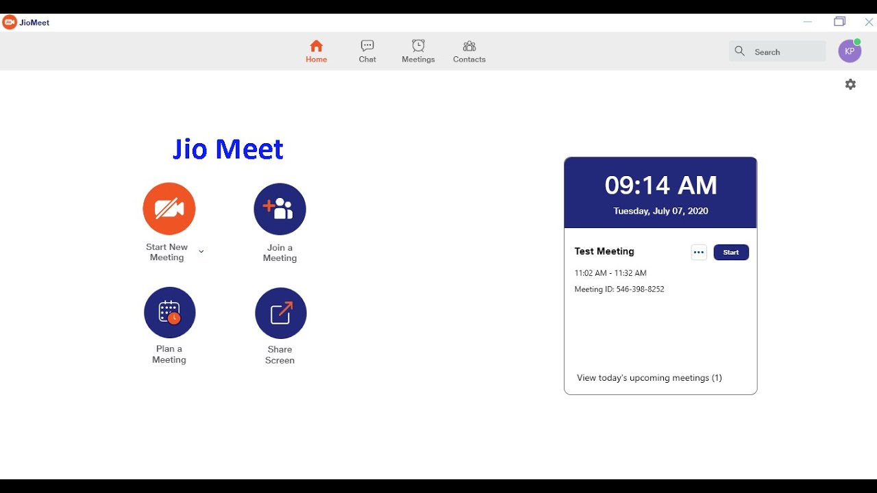This screenshot has width=877, height=493.
Task: Click the 09:14 AM clock display
Action: pyautogui.click(x=661, y=186)
